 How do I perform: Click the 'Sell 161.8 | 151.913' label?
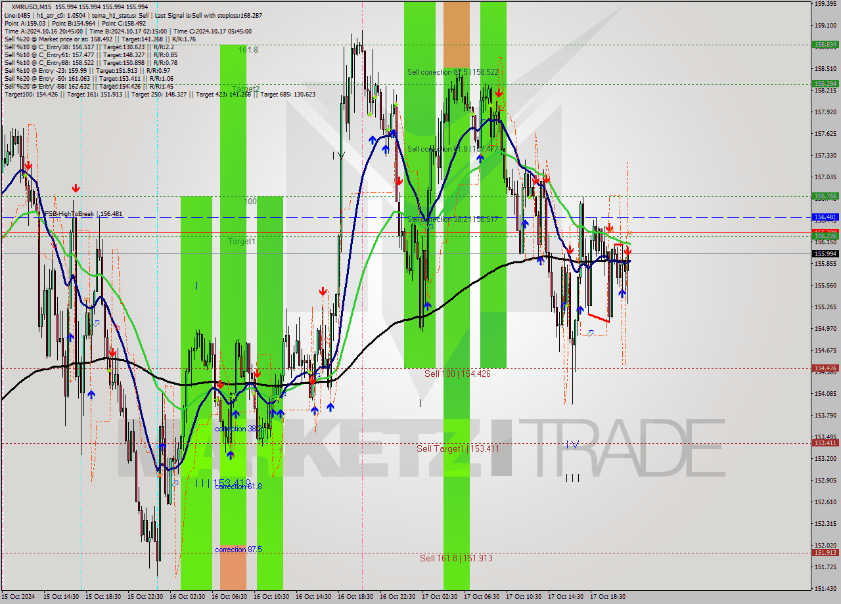pyautogui.click(x=456, y=558)
